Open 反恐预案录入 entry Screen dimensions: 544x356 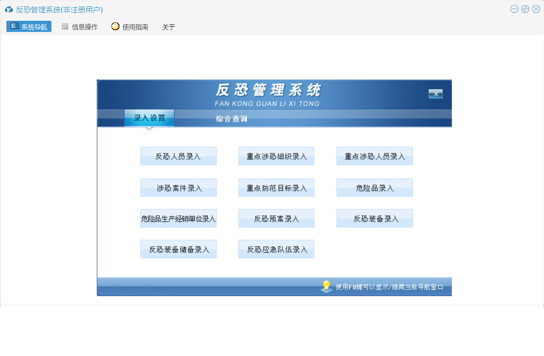pyautogui.click(x=276, y=219)
